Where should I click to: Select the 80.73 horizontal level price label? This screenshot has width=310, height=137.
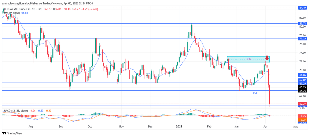(303, 23)
